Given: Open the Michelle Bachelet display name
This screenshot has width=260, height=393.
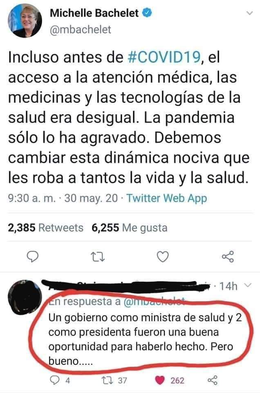Looking at the screenshot, I should click(94, 13).
